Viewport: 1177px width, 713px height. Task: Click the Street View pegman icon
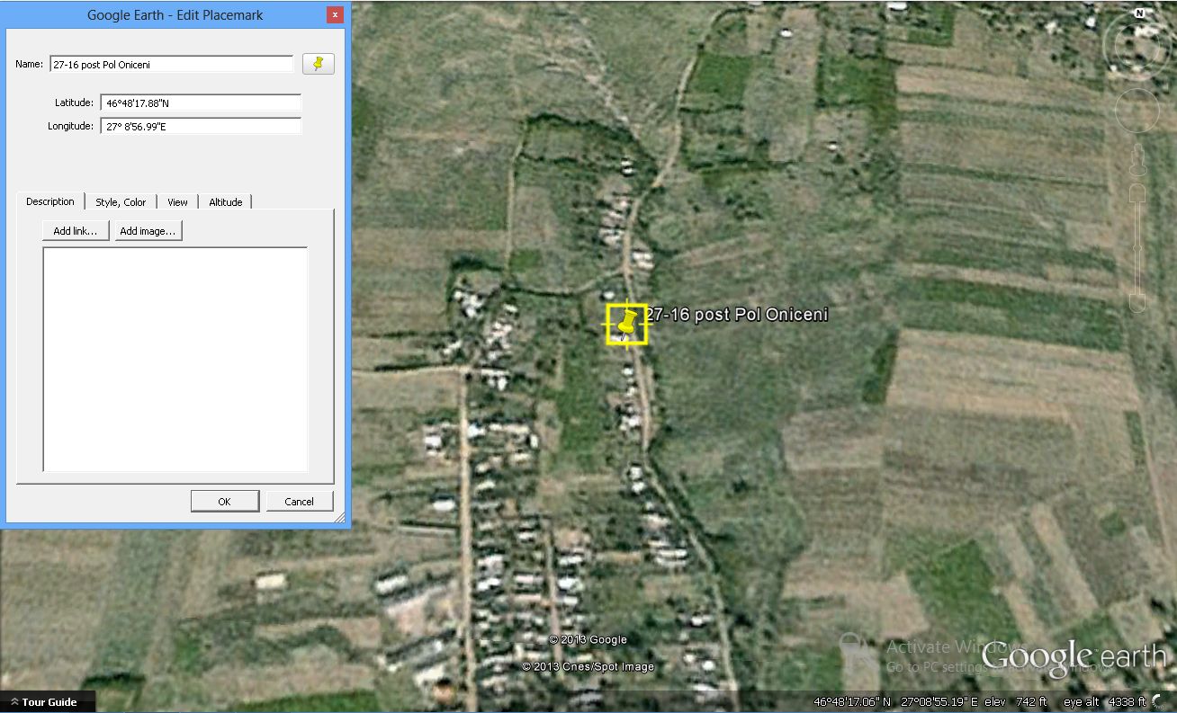1137,160
